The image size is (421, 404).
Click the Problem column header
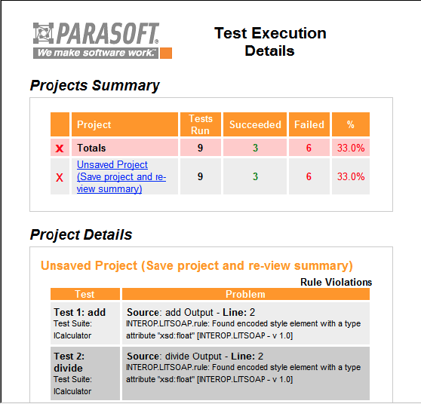pos(246,294)
